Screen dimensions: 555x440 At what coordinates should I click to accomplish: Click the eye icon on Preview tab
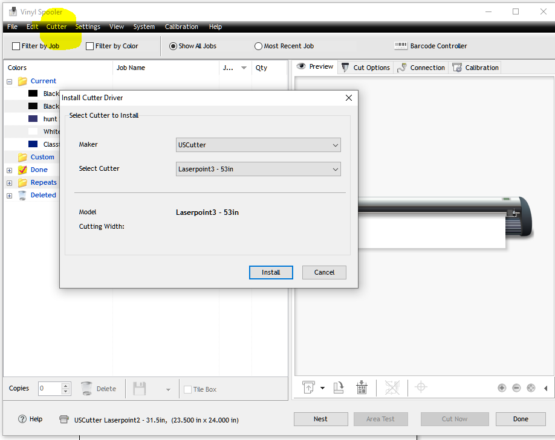click(301, 66)
